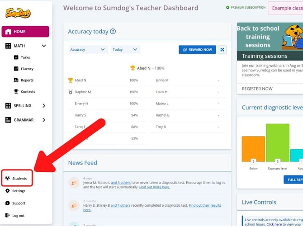Select student Emery H in the leaderboard
Screen dimensions: 303x227
pos(81,104)
